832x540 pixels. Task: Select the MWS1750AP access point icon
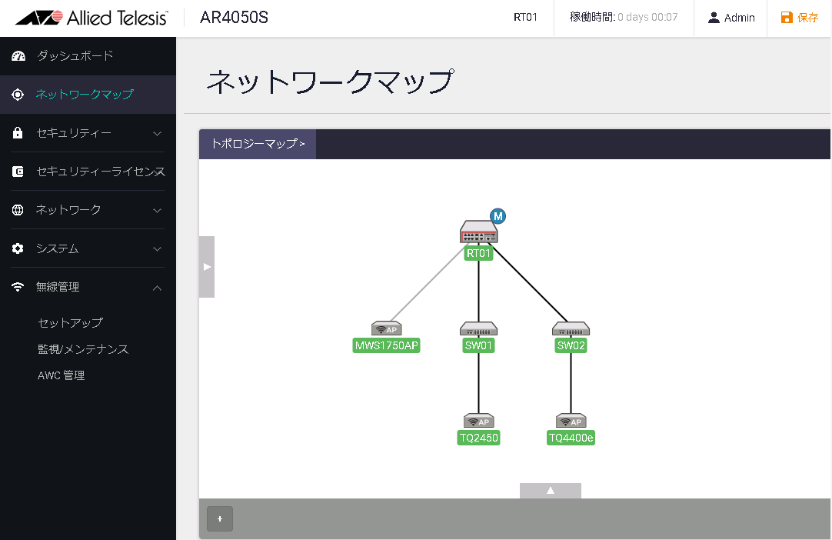[386, 328]
